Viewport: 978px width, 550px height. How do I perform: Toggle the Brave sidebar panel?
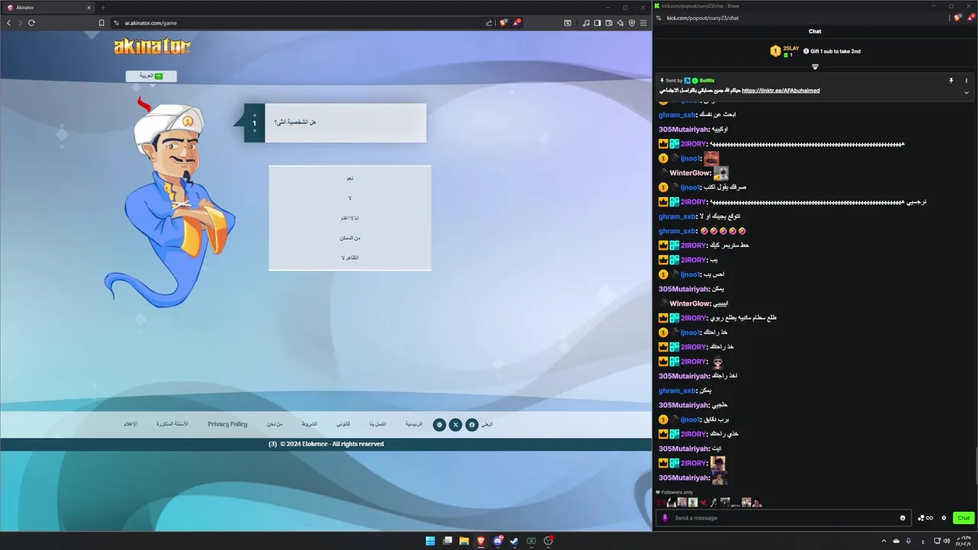tap(597, 23)
